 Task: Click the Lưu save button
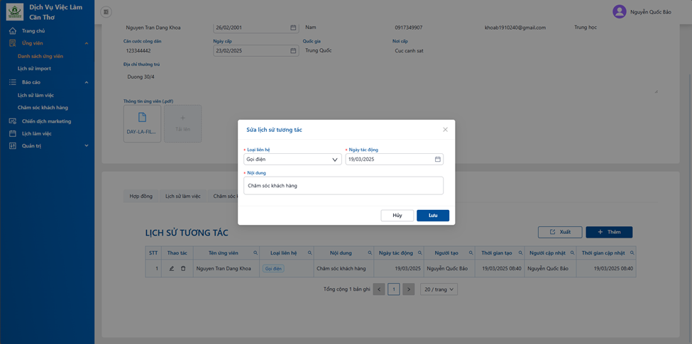point(433,215)
